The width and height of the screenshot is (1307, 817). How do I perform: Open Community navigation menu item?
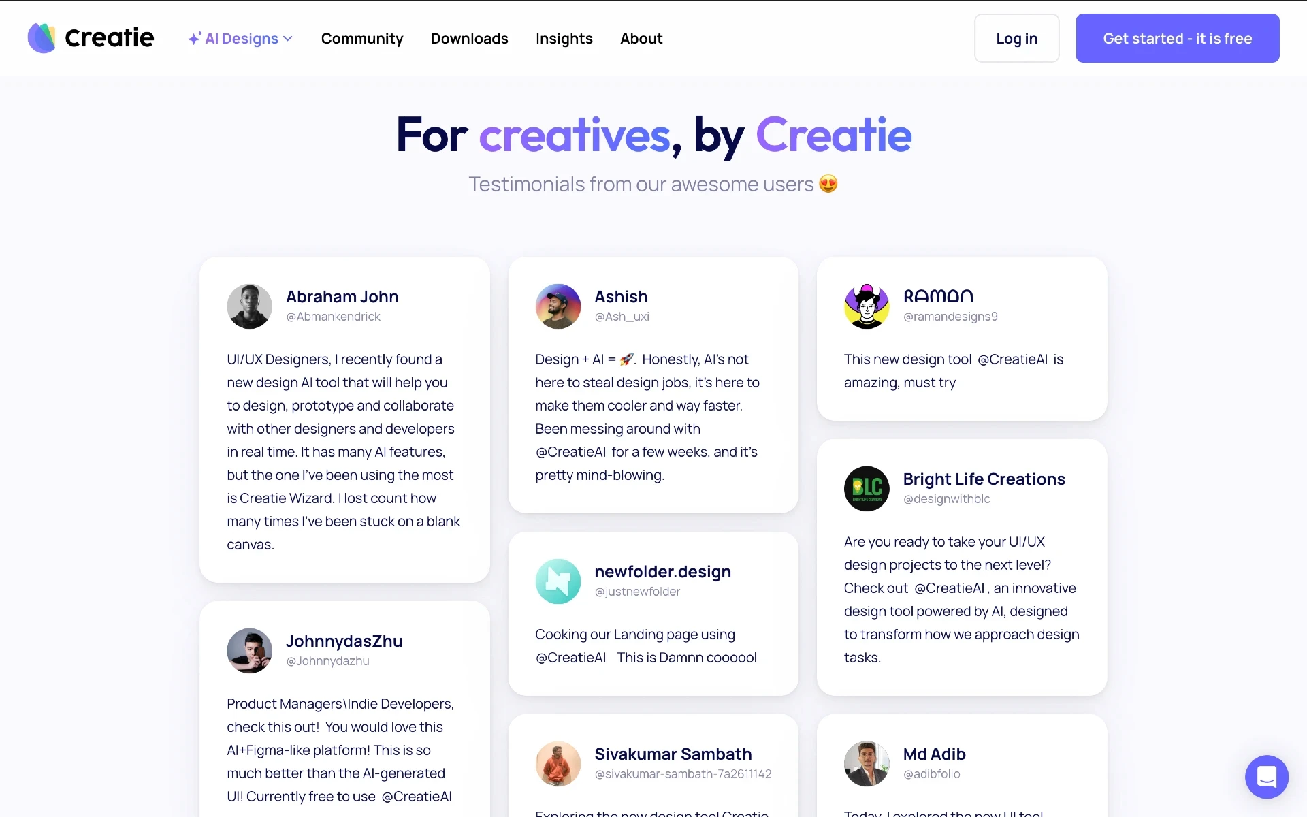(x=362, y=37)
